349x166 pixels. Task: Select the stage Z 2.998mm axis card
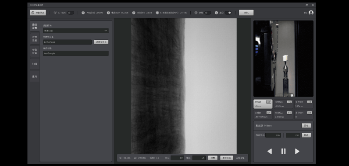point(283,115)
